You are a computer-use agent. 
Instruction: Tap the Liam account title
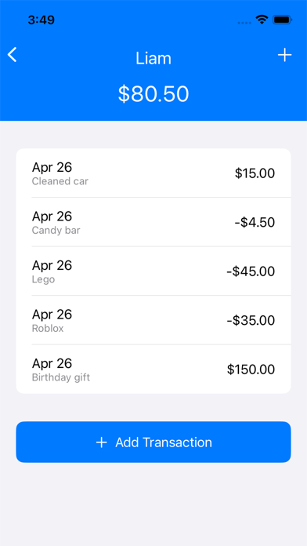point(153,59)
